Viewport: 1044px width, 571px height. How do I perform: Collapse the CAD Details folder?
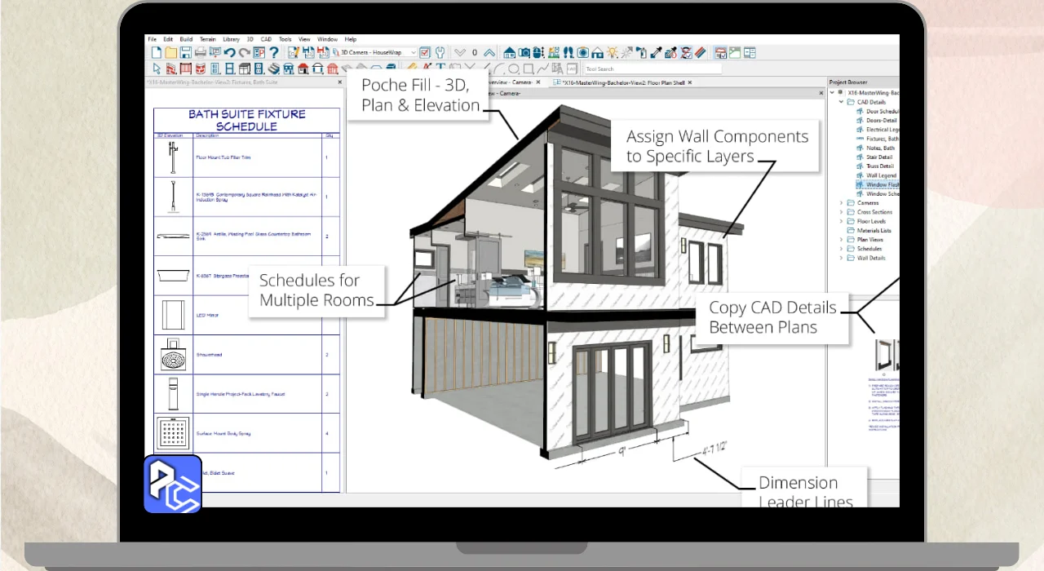click(x=841, y=102)
